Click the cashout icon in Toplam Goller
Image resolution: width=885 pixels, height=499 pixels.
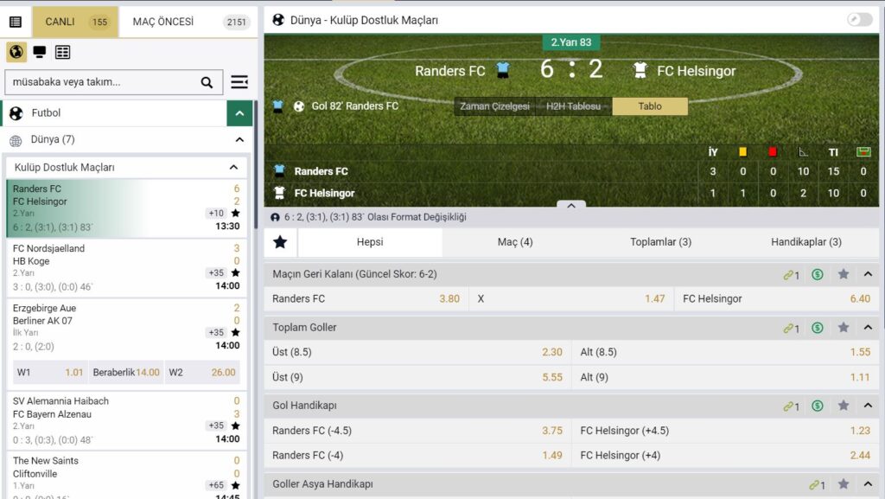[818, 328]
